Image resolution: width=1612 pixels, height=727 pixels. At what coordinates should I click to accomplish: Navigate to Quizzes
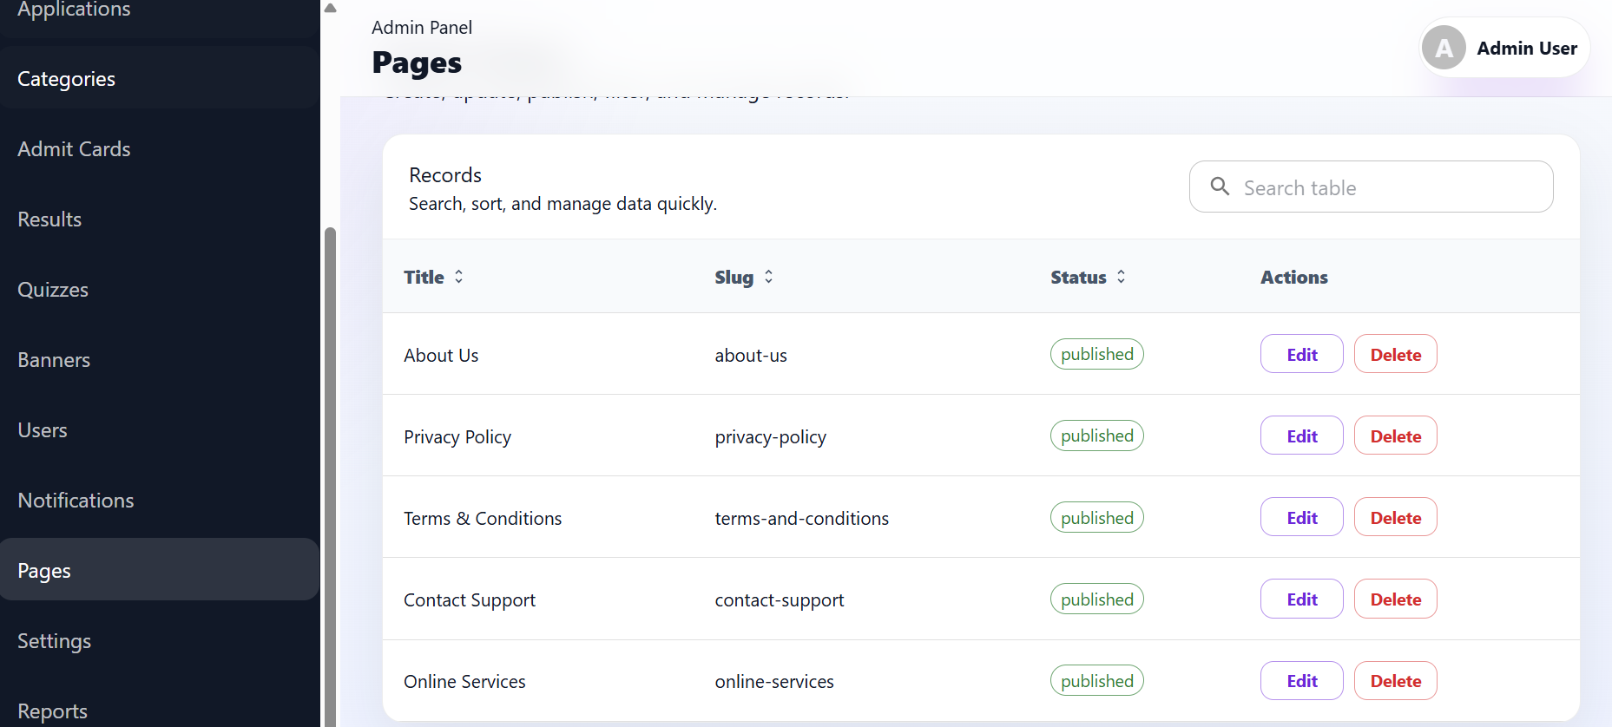tap(160, 289)
